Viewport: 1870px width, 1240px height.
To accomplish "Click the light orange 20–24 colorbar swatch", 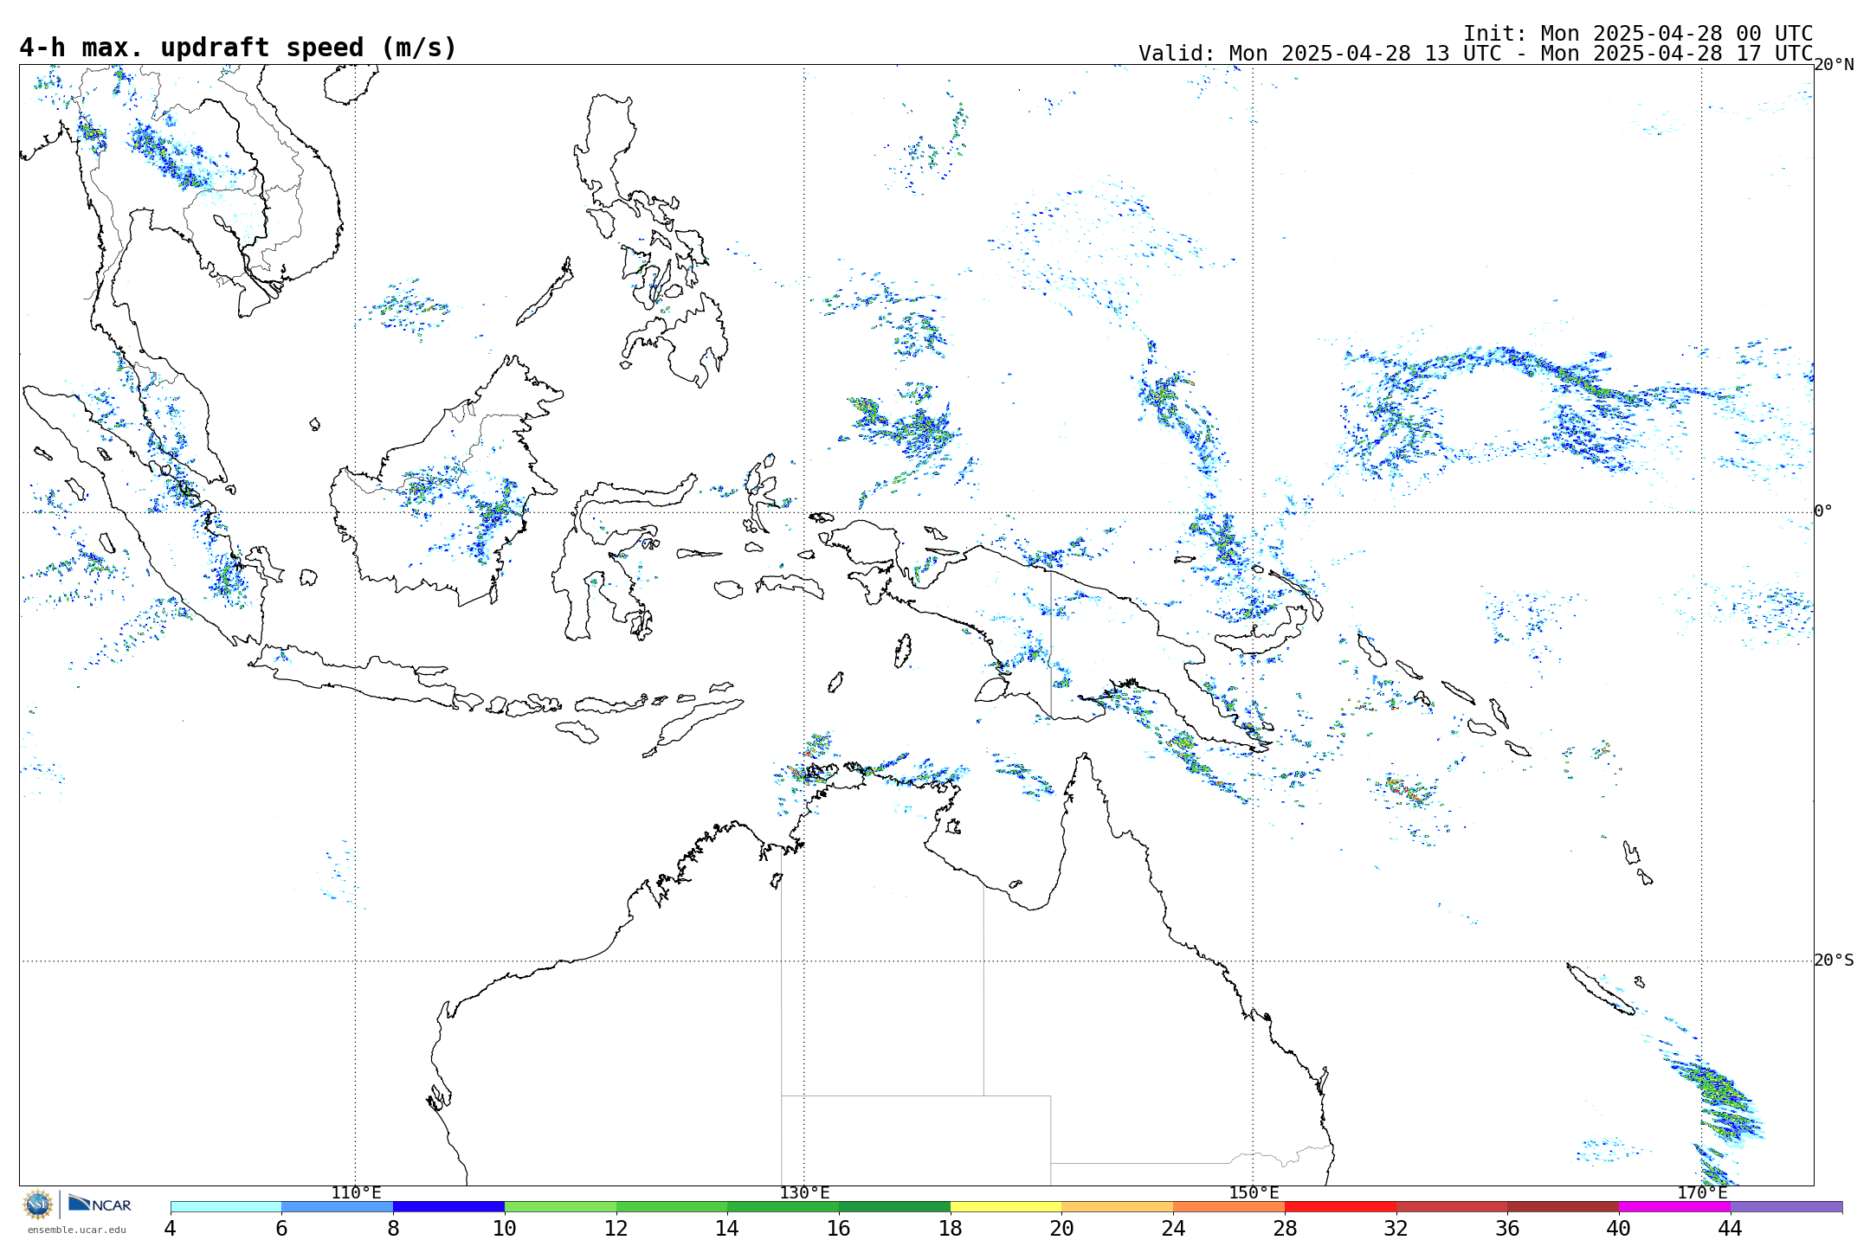I will (x=1118, y=1206).
